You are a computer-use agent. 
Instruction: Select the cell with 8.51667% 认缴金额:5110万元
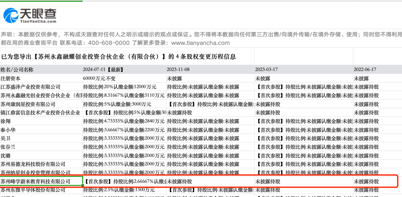pos(124,96)
